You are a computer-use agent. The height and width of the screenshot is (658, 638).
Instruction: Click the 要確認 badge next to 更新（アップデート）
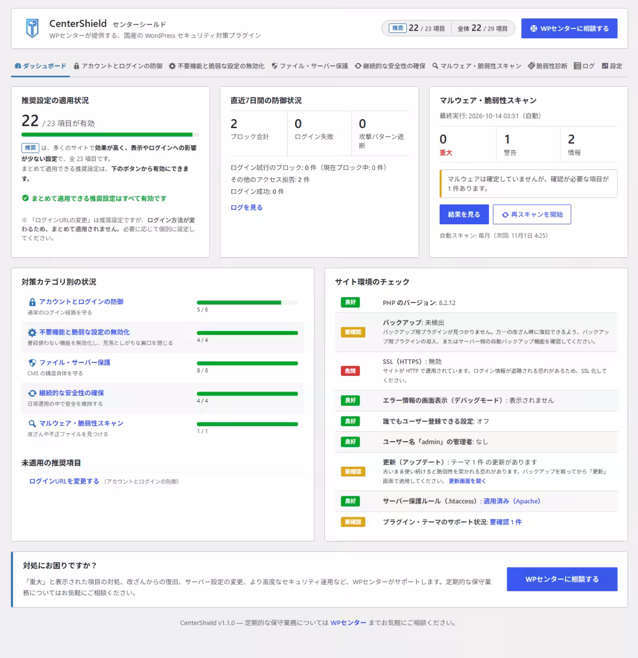click(x=353, y=471)
